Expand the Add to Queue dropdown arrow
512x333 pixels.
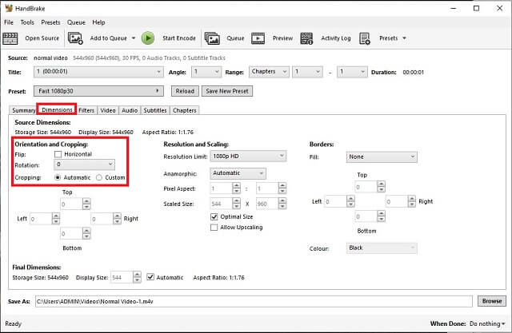click(134, 38)
